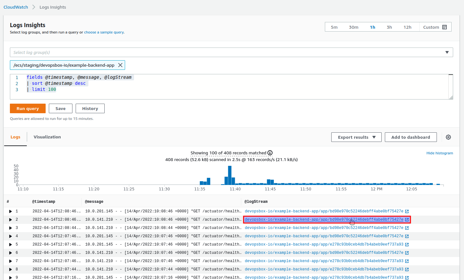
Task: Click the info icon beside records matched
Action: 270,153
